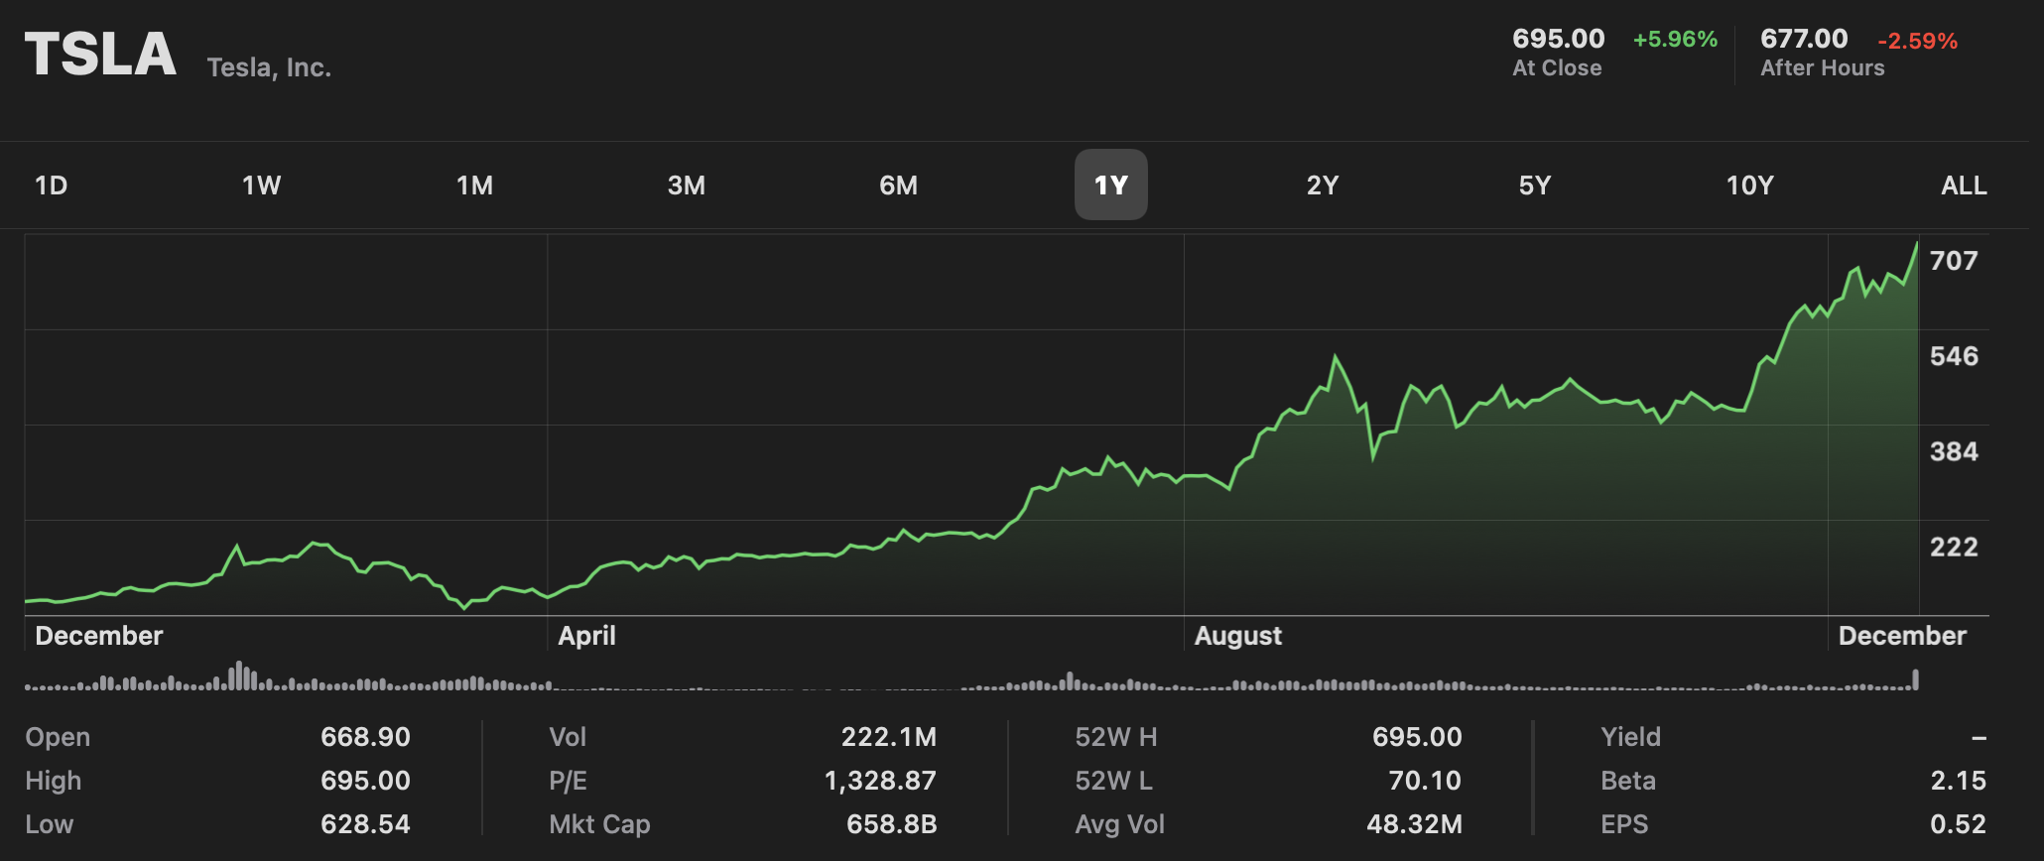Click the Avg Vol value 48.32M
Screen dimensions: 2044x861
(1414, 824)
